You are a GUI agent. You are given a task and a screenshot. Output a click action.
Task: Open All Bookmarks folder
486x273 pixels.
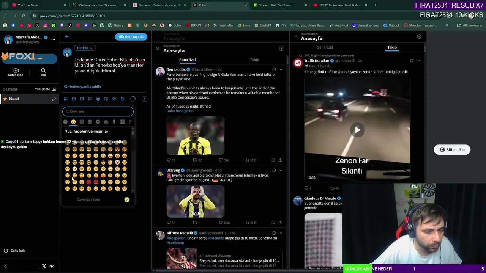pyautogui.click(x=470, y=25)
